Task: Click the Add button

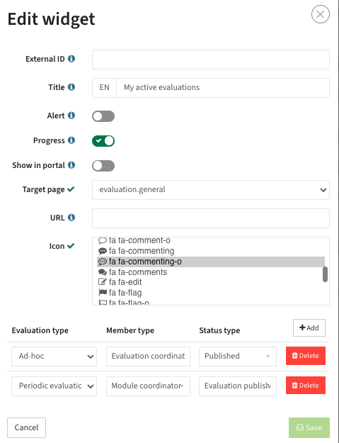Action: [x=309, y=327]
